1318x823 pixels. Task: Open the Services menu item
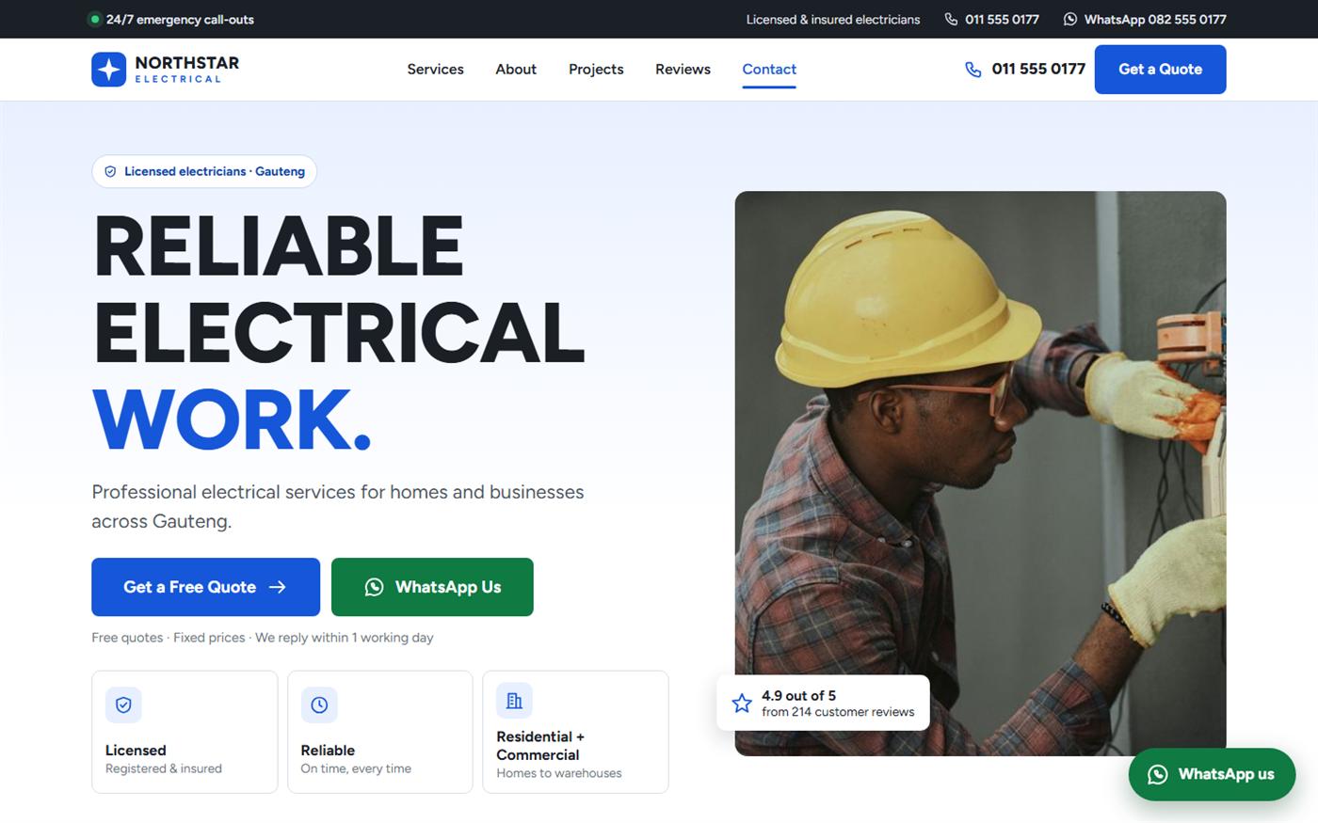(x=435, y=69)
